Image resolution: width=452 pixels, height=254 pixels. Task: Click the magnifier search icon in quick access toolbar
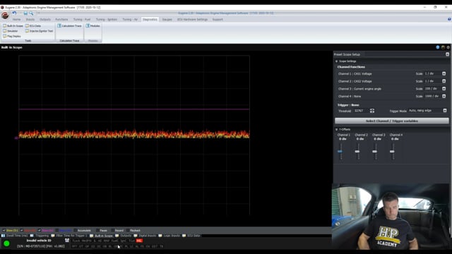click(x=31, y=13)
